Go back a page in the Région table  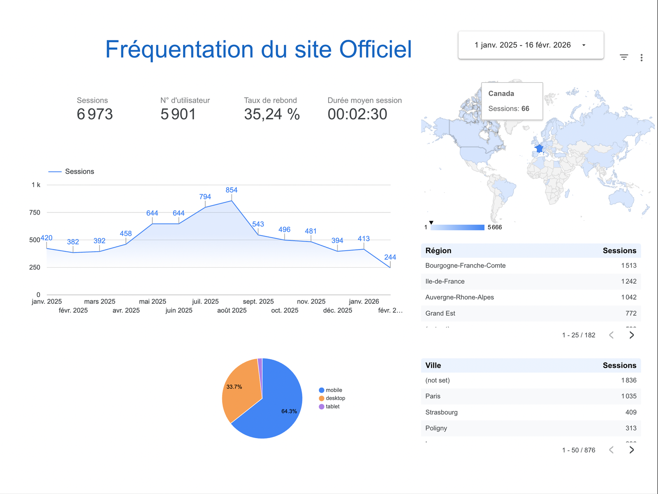[x=612, y=335]
